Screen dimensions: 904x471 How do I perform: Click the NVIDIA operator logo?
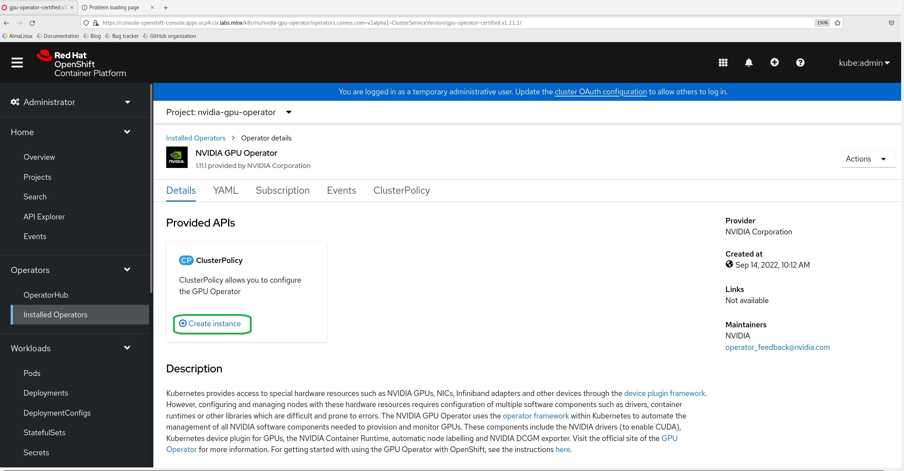pyautogui.click(x=177, y=157)
